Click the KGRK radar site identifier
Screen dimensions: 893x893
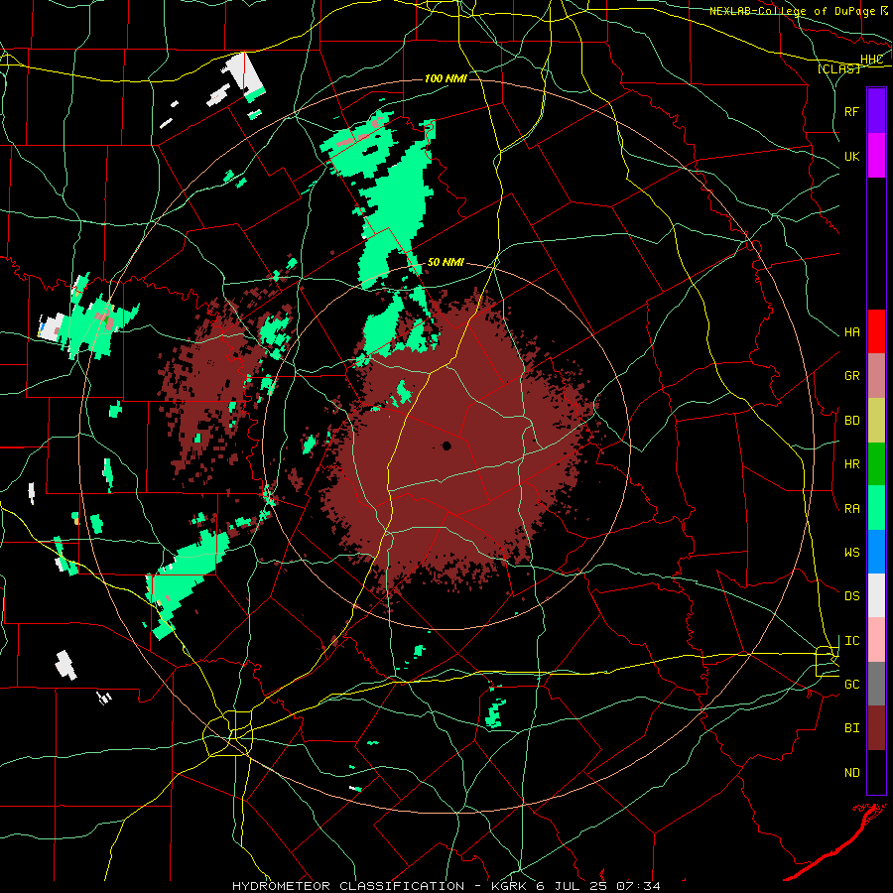[x=508, y=886]
